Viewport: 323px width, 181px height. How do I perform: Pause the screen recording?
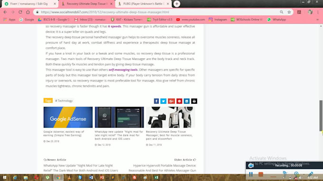coord(251,174)
